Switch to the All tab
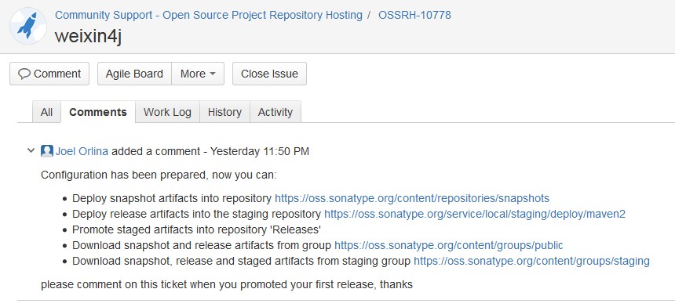This screenshot has width=675, height=307. pos(46,112)
